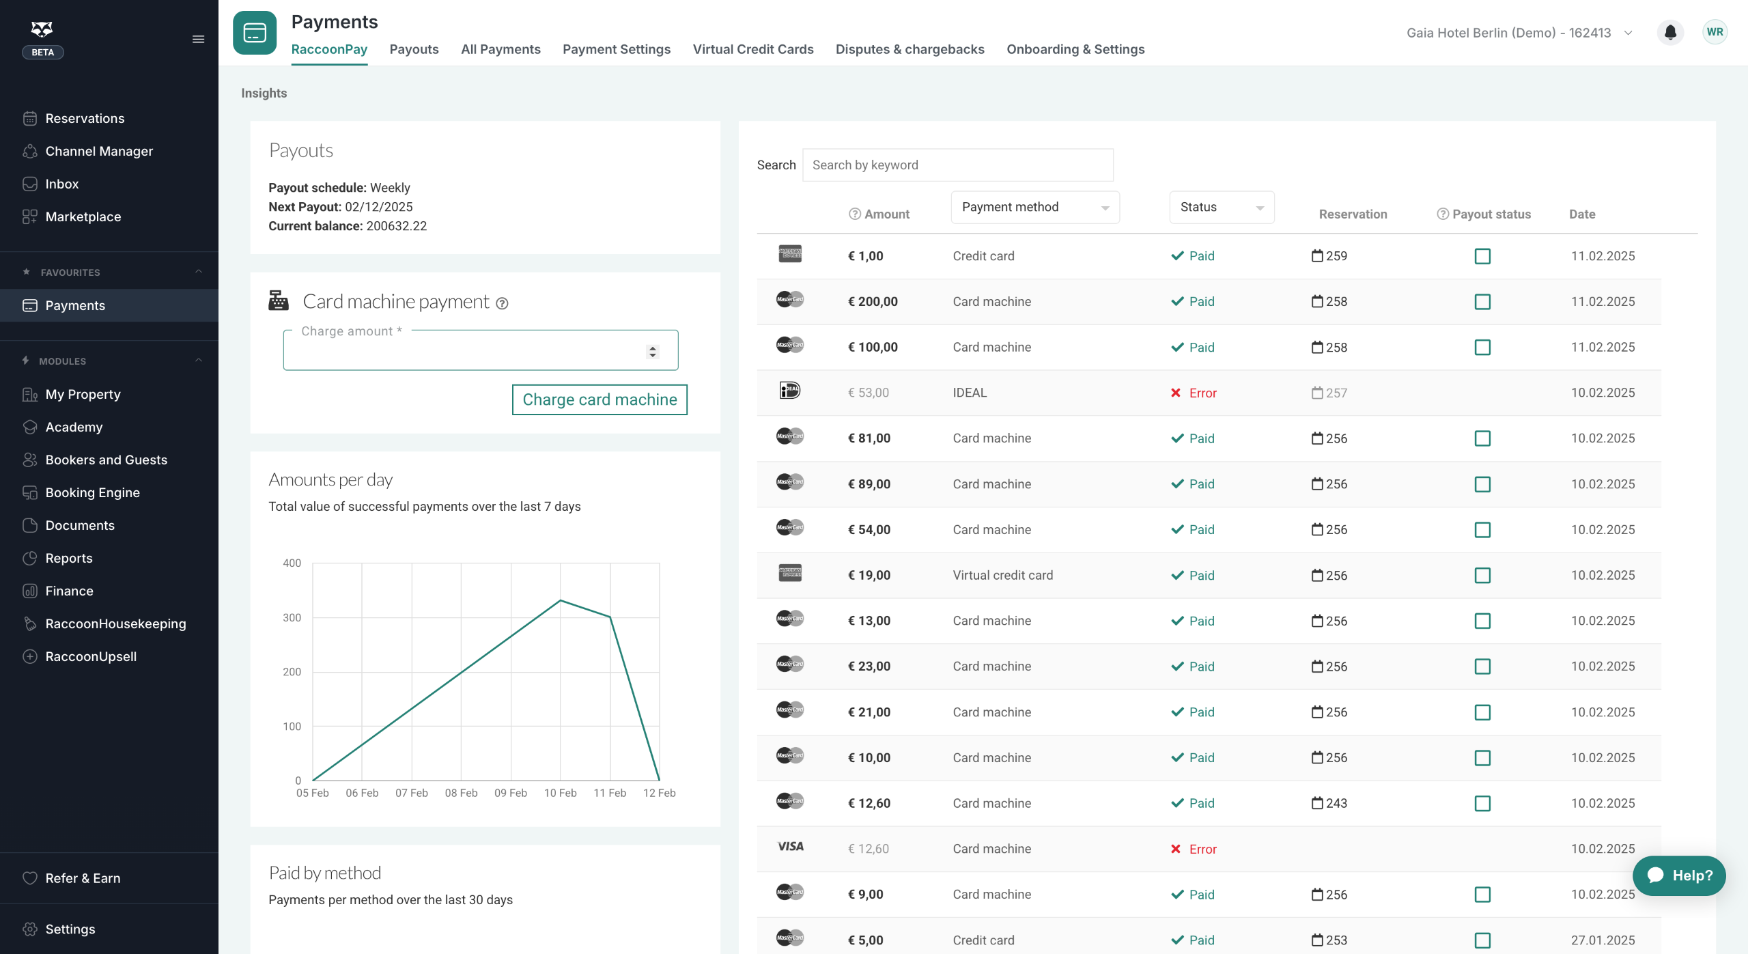Open the Status filter dropdown
1748x954 pixels.
[x=1221, y=207]
